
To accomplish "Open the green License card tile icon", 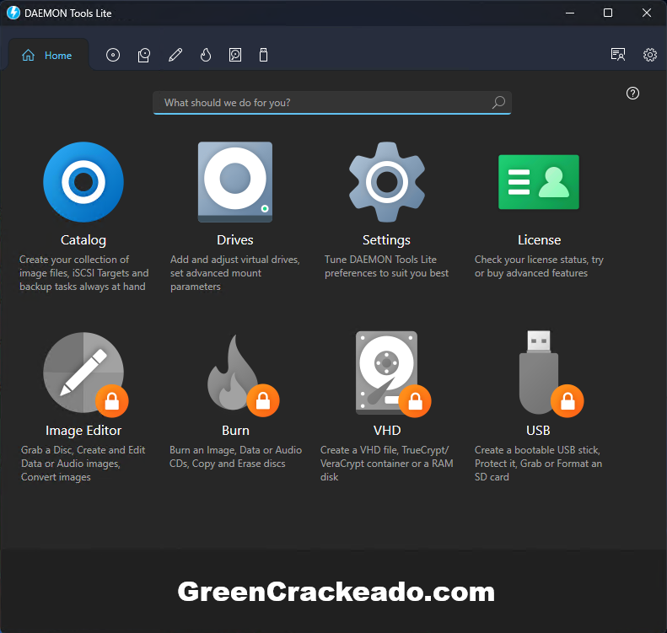I will click(539, 182).
